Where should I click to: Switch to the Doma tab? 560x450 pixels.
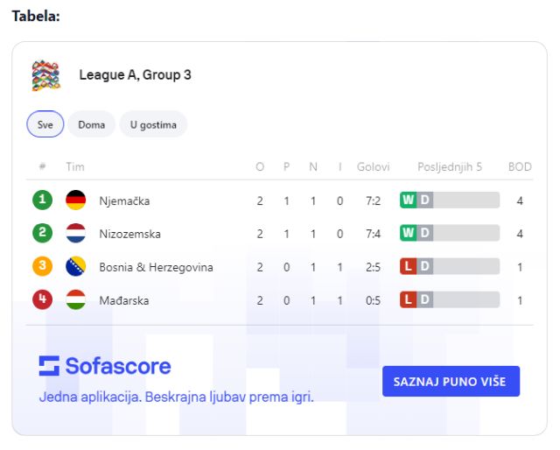[x=91, y=124]
